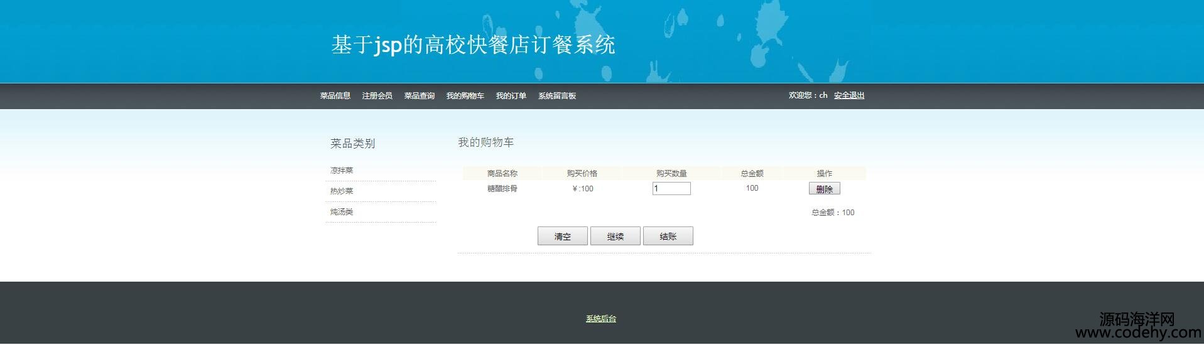Image resolution: width=1204 pixels, height=345 pixels.
Task: Select the 炖汤类 category
Action: (342, 212)
